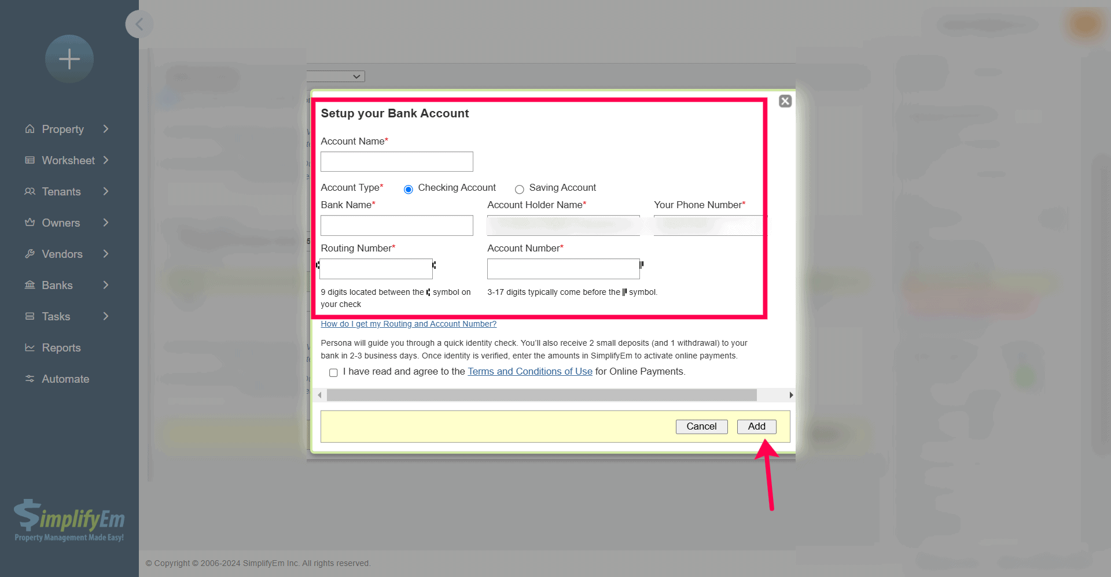This screenshot has width=1111, height=577.
Task: Go to the Tasks menu item
Action: point(56,316)
